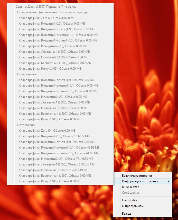Select 'Входящий-почта (12)' row under 'Потреблено:'
Viewport: 178px width, 220px height.
[x=60, y=142]
